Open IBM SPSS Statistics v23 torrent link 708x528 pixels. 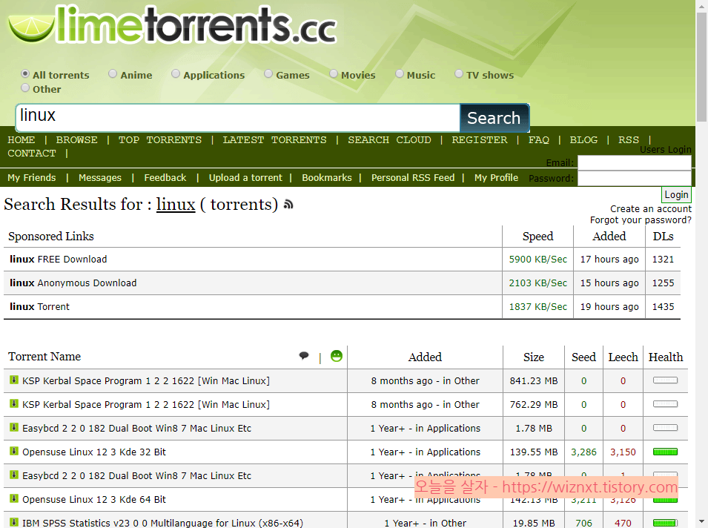tap(162, 523)
